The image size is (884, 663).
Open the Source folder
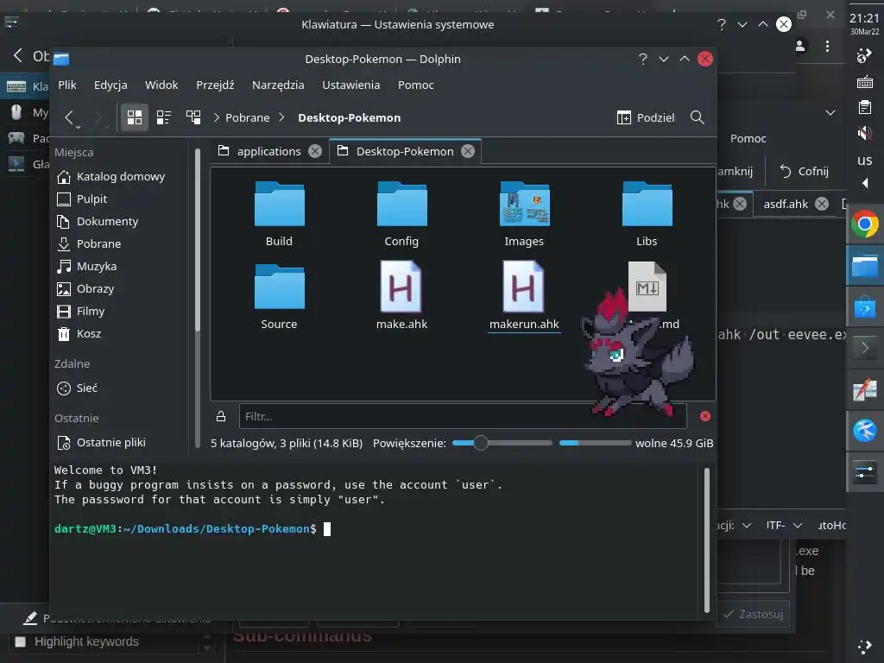tap(279, 297)
